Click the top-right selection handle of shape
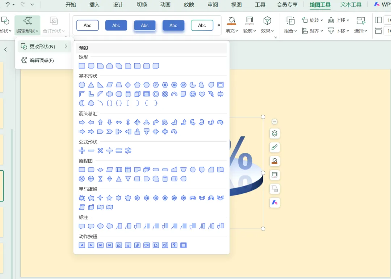 coord(263,117)
